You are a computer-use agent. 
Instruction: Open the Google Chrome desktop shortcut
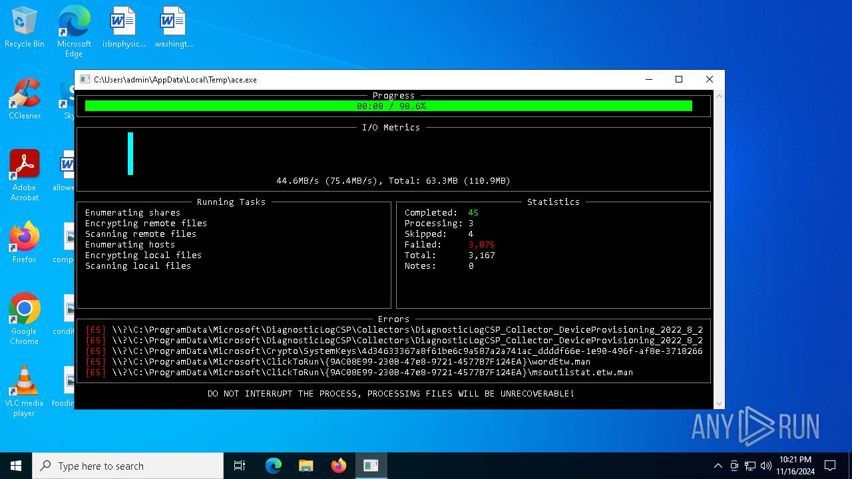tap(25, 319)
